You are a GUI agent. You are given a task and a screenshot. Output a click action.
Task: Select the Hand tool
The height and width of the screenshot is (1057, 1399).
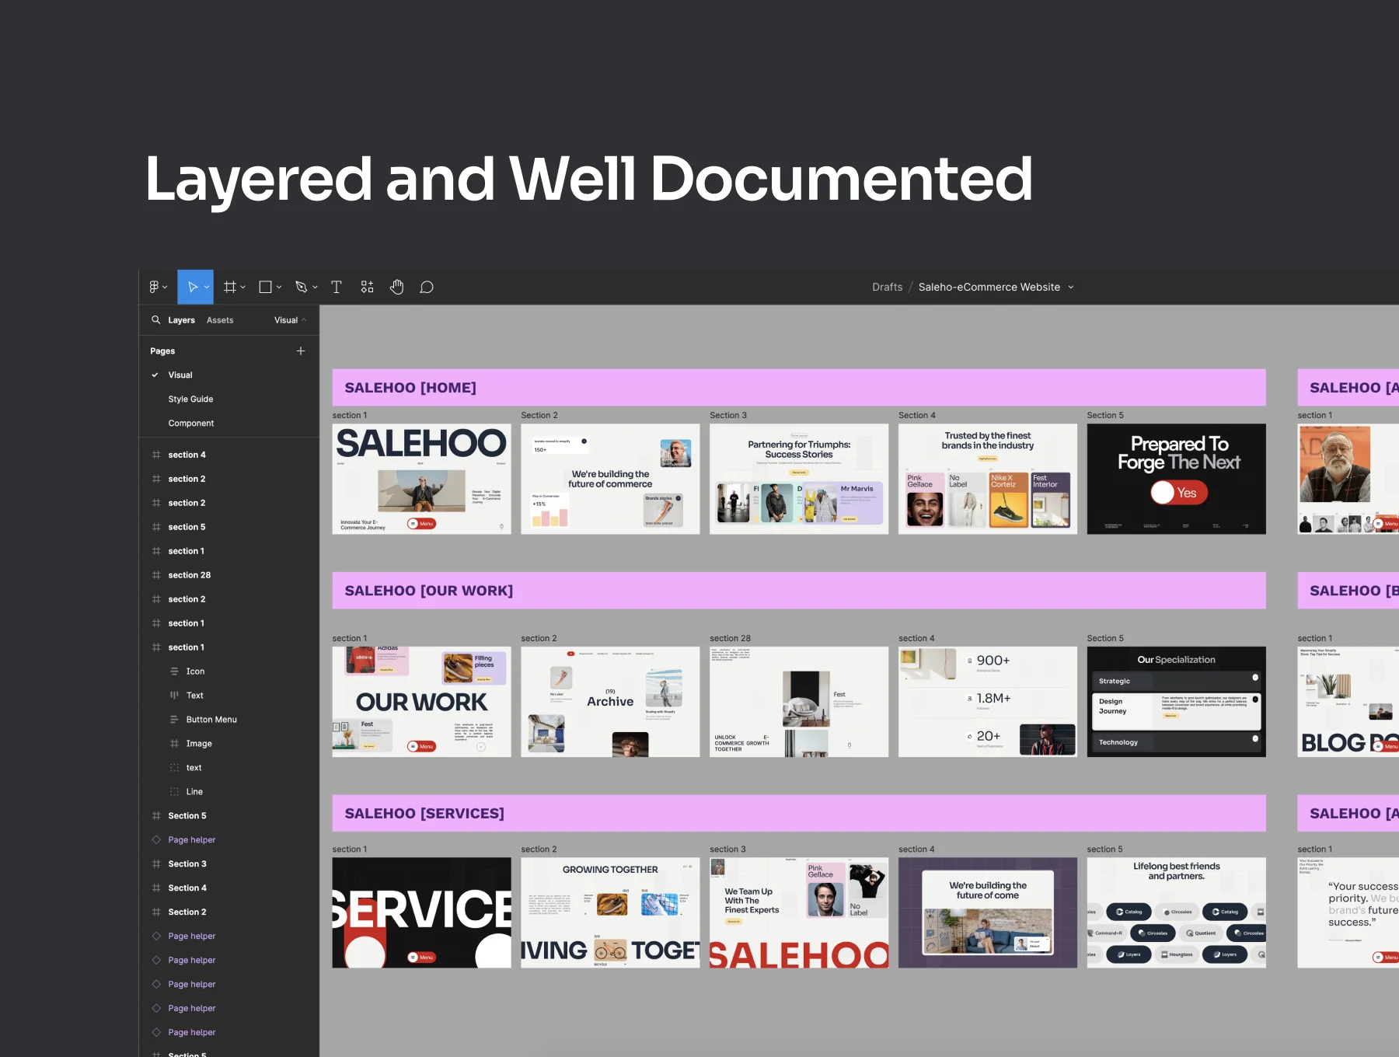coord(397,287)
